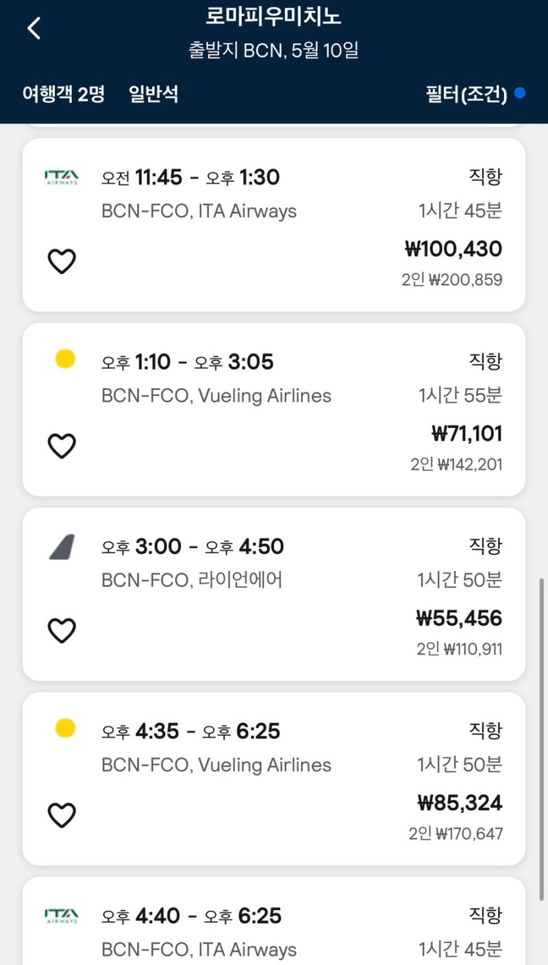Click the 라이언에어 tail fin logo
Viewport: 548px width, 965px height.
[62, 547]
